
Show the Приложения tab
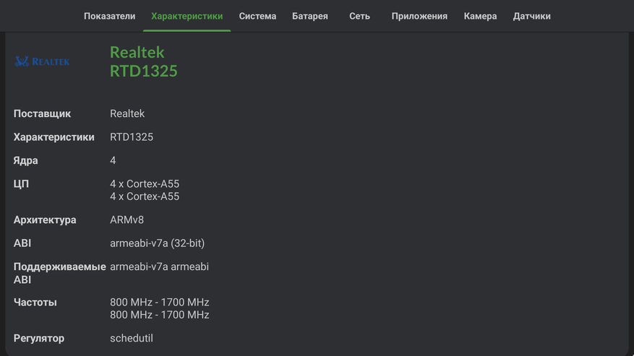point(419,16)
